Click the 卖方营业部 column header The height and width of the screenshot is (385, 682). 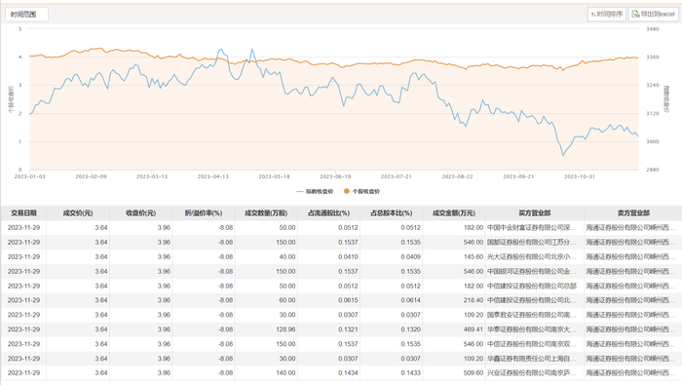click(x=633, y=213)
